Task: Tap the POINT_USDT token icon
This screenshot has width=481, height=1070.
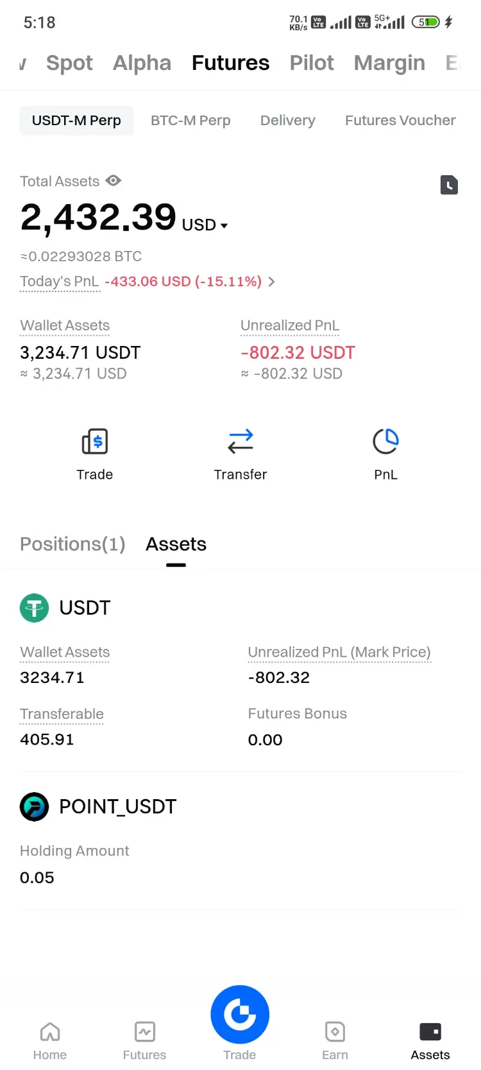Action: (x=35, y=806)
